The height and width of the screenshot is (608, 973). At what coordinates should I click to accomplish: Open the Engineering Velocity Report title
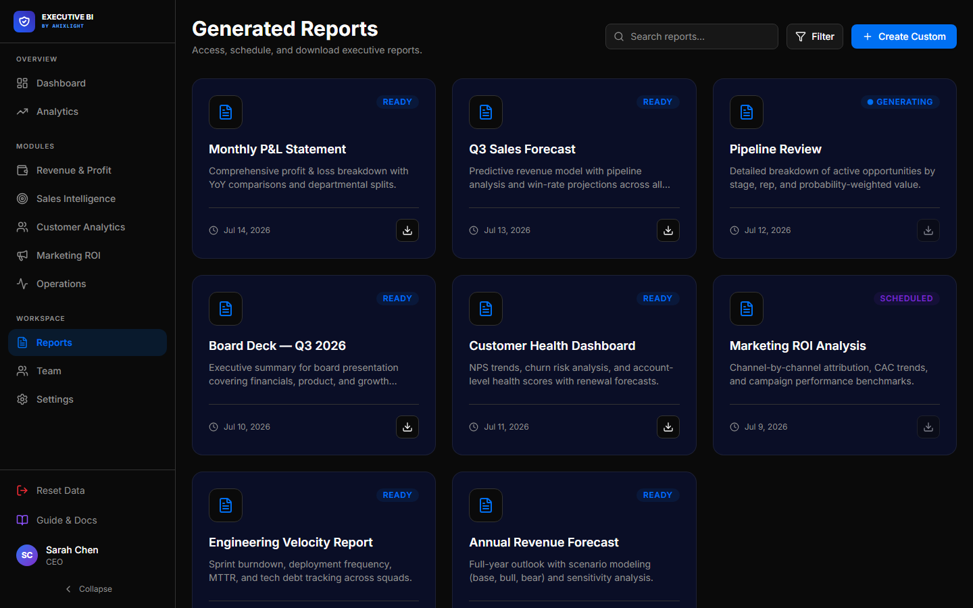pos(291,542)
